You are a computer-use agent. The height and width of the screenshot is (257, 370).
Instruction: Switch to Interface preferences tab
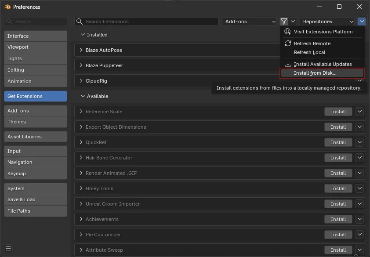click(x=36, y=36)
